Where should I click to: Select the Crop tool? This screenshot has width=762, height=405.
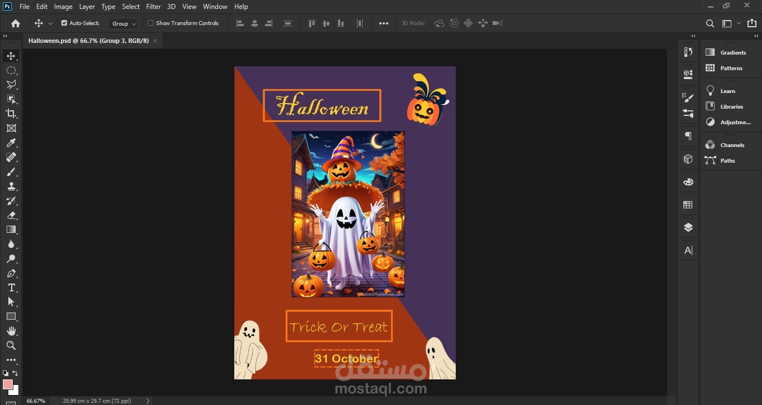11,114
